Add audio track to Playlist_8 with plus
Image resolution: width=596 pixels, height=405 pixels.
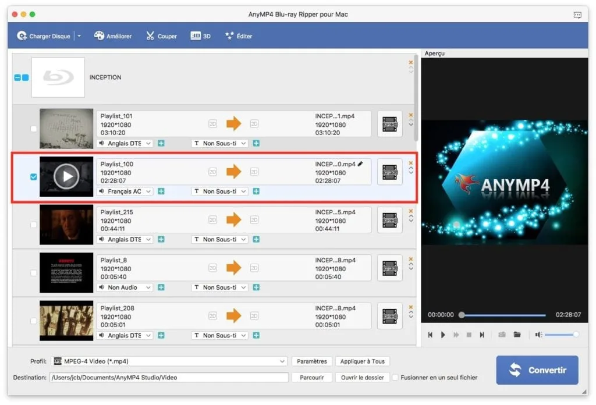161,287
